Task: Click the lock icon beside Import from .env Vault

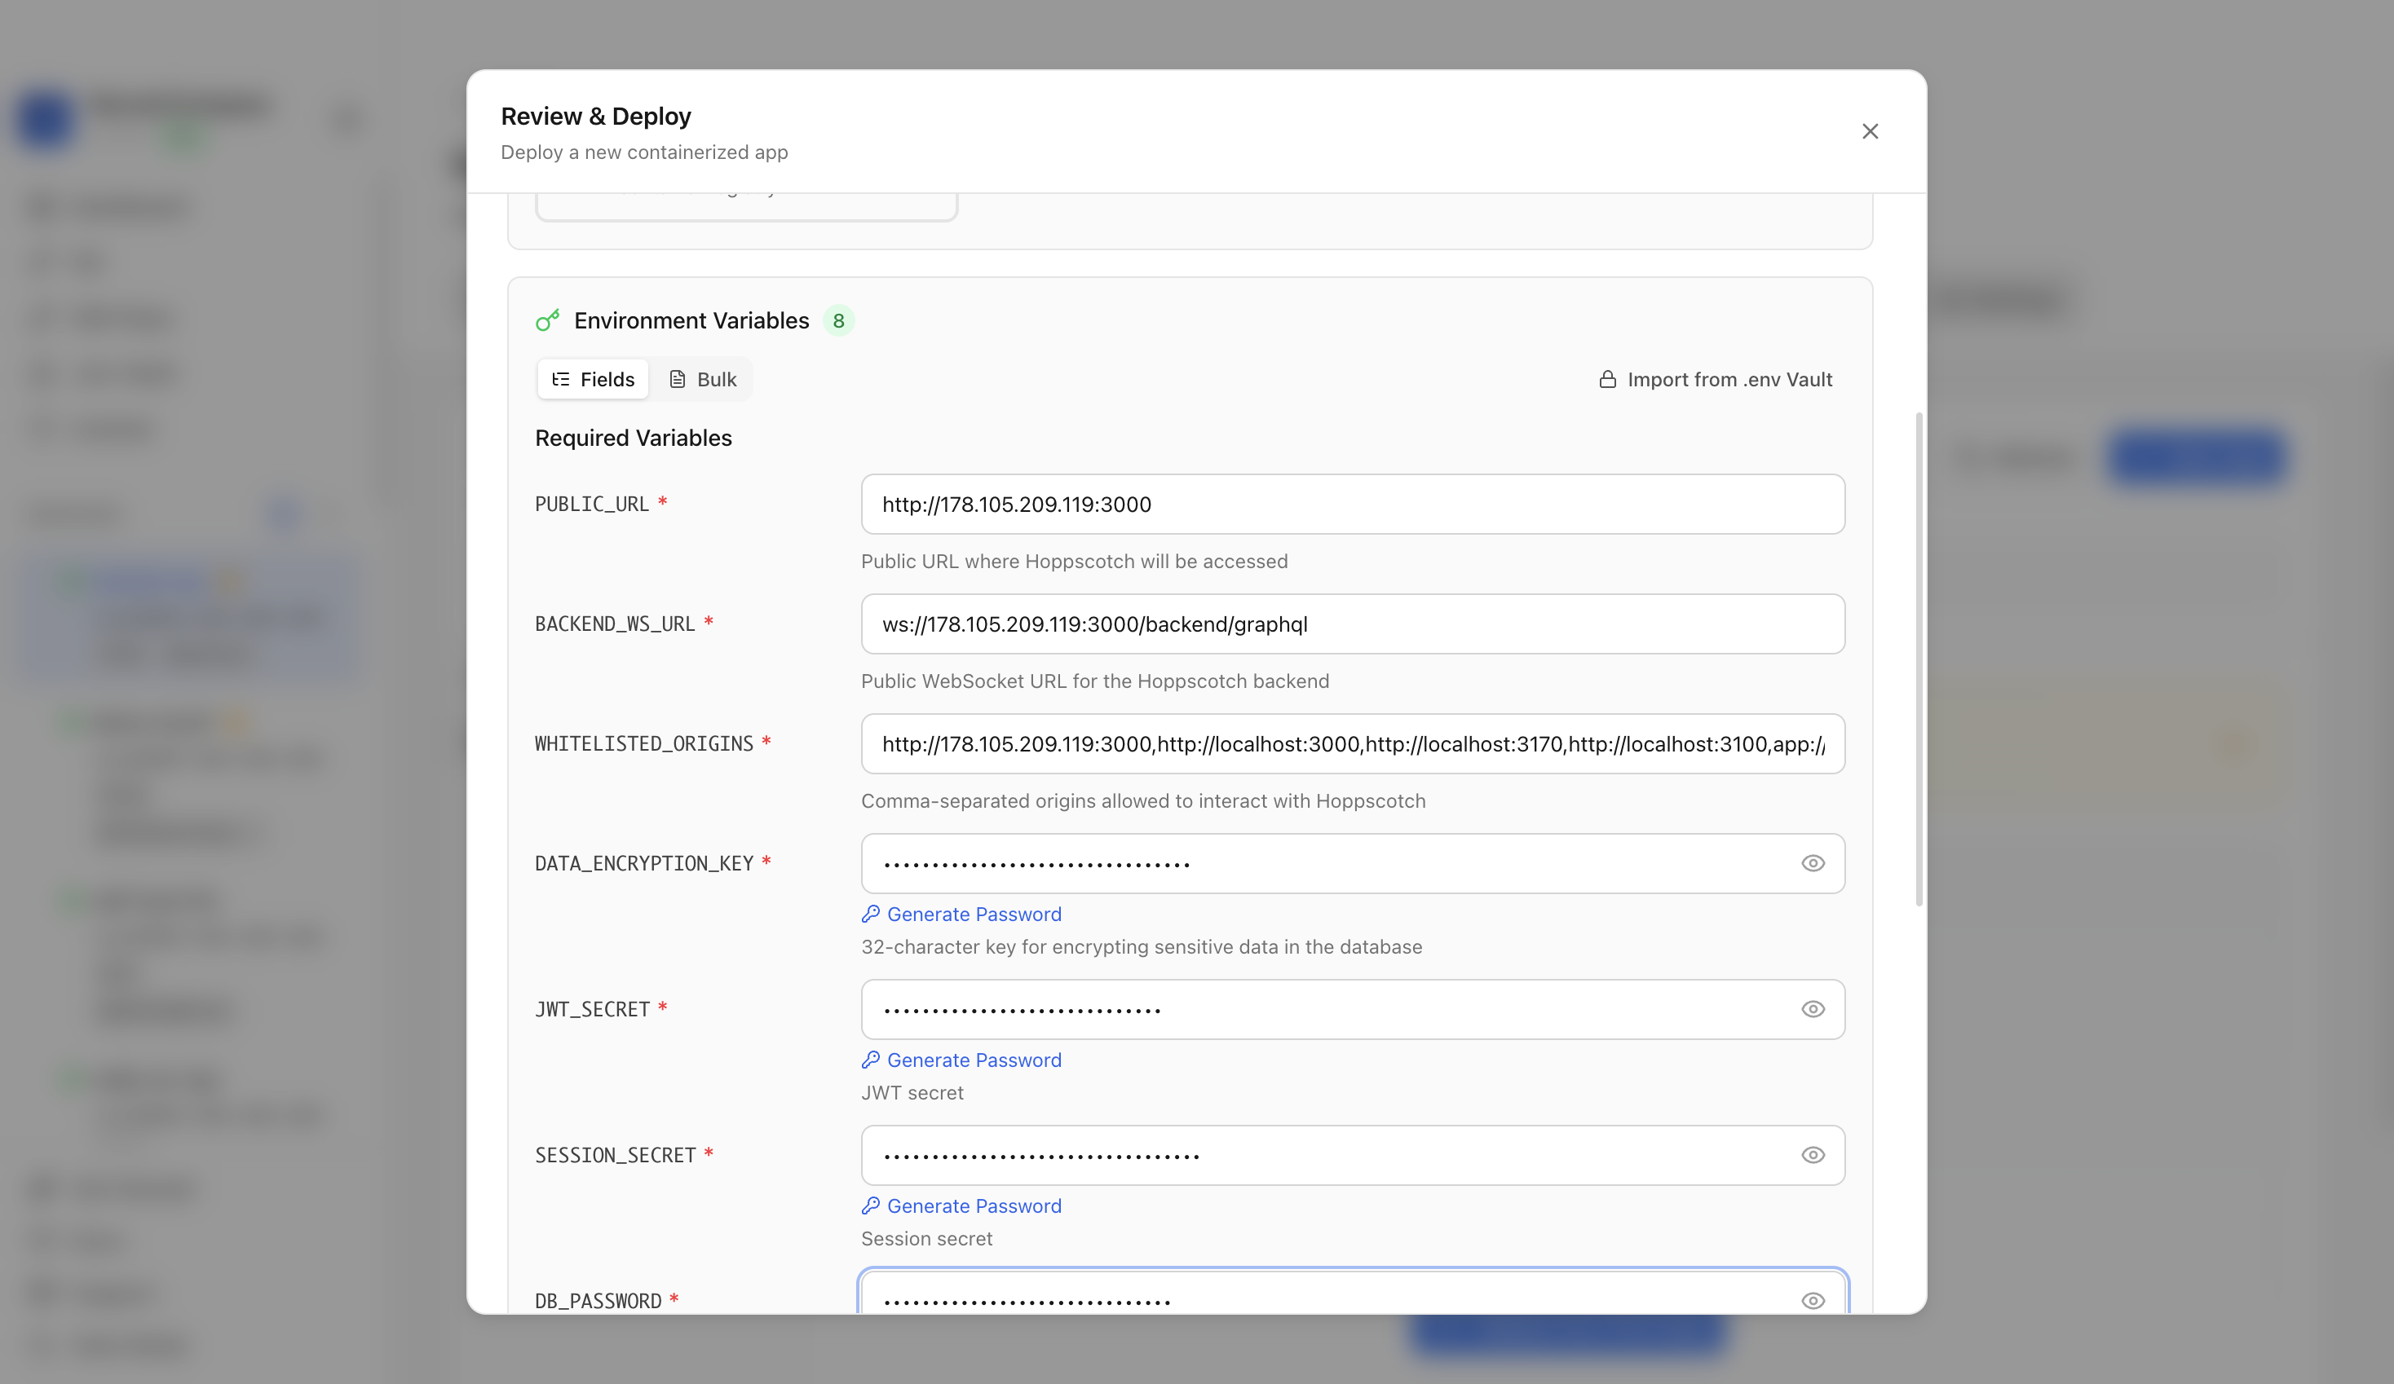Action: point(1606,379)
